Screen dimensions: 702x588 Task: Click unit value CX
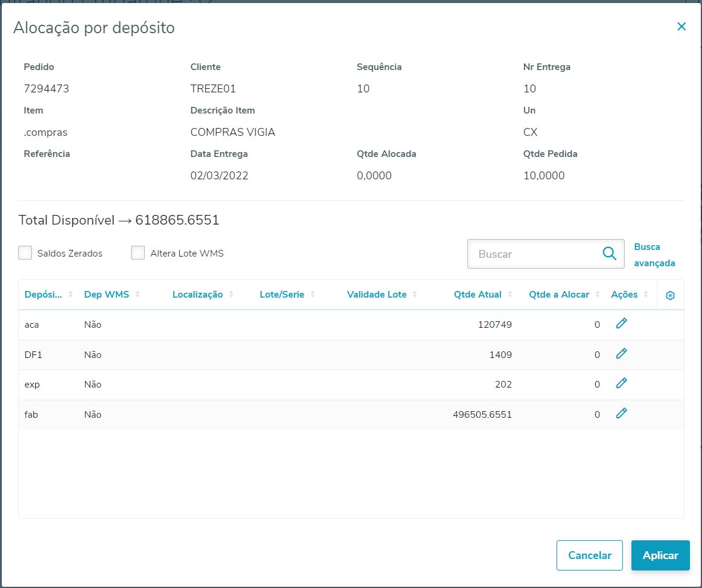click(x=531, y=132)
